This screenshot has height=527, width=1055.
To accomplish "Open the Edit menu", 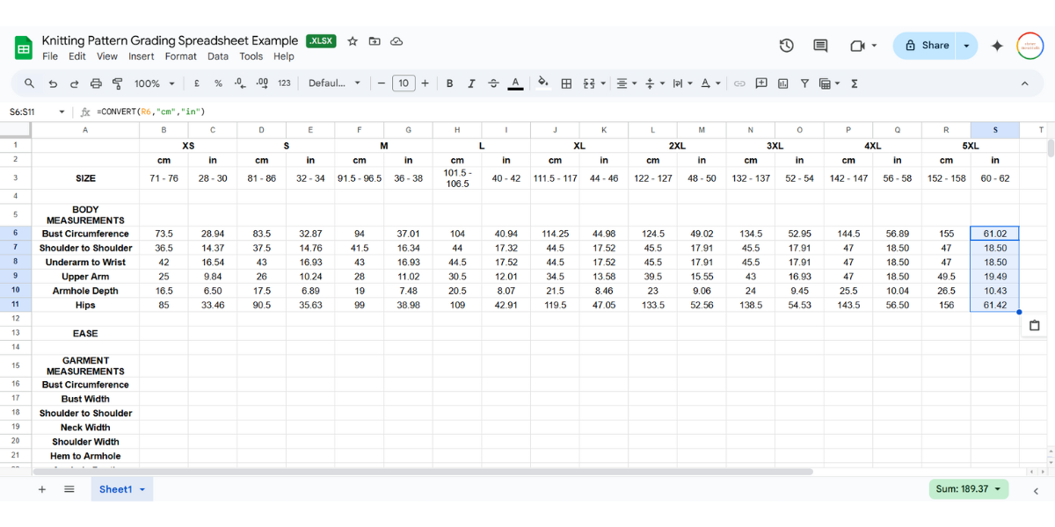I will coord(77,56).
